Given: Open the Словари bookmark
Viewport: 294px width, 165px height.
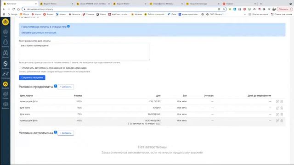Looking at the screenshot, I should [x=89, y=14].
